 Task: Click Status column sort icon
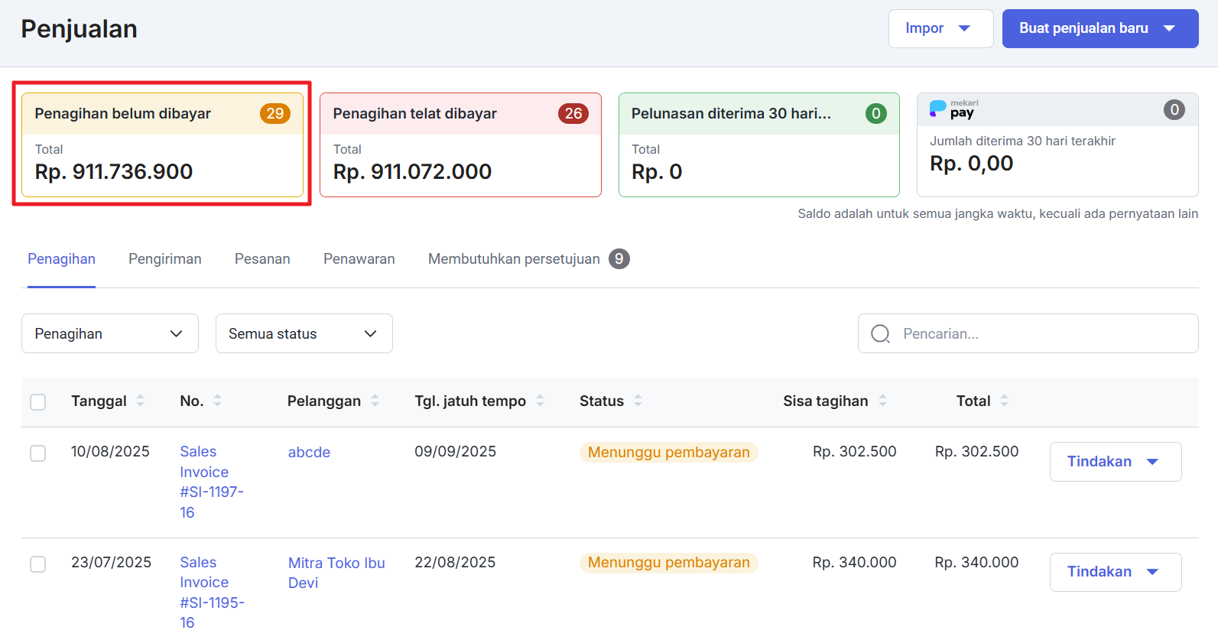[638, 401]
